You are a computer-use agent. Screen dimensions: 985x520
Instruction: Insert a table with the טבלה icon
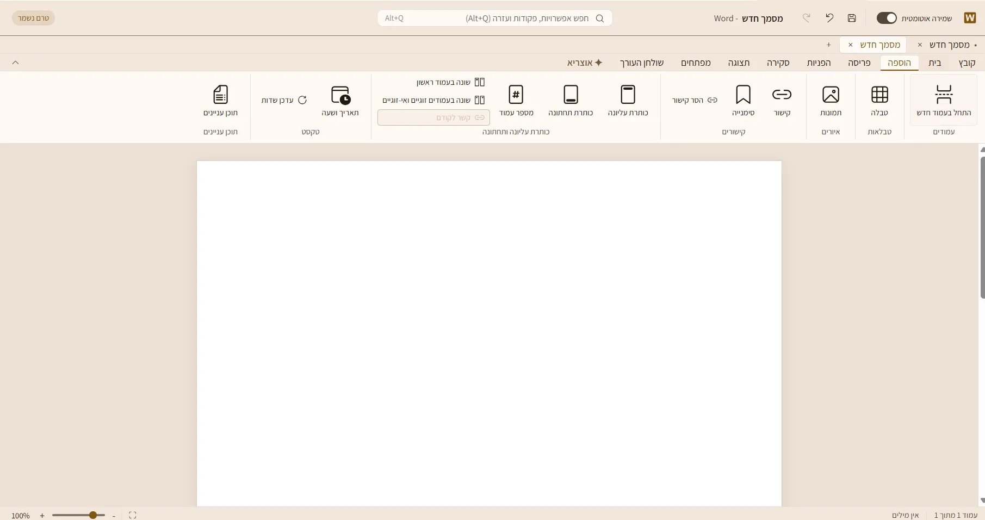[879, 94]
